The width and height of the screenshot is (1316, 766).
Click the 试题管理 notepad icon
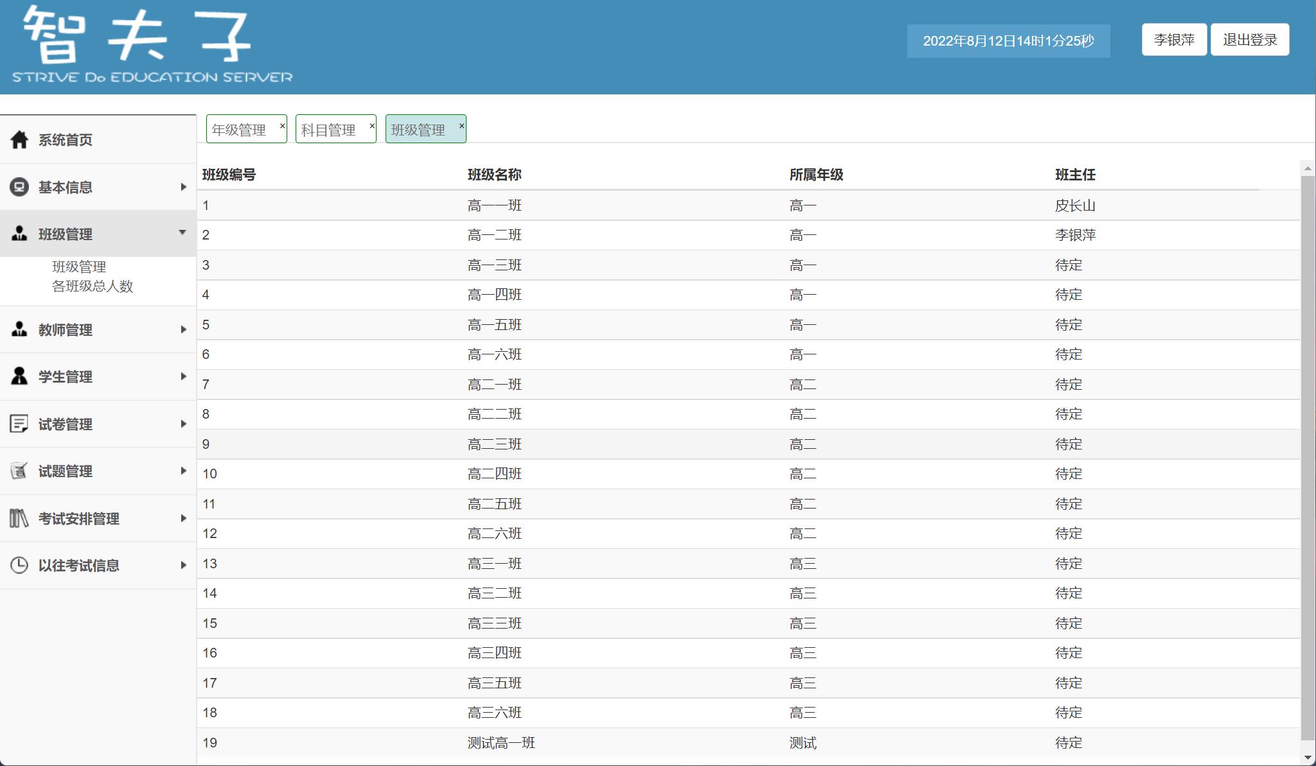click(x=19, y=471)
